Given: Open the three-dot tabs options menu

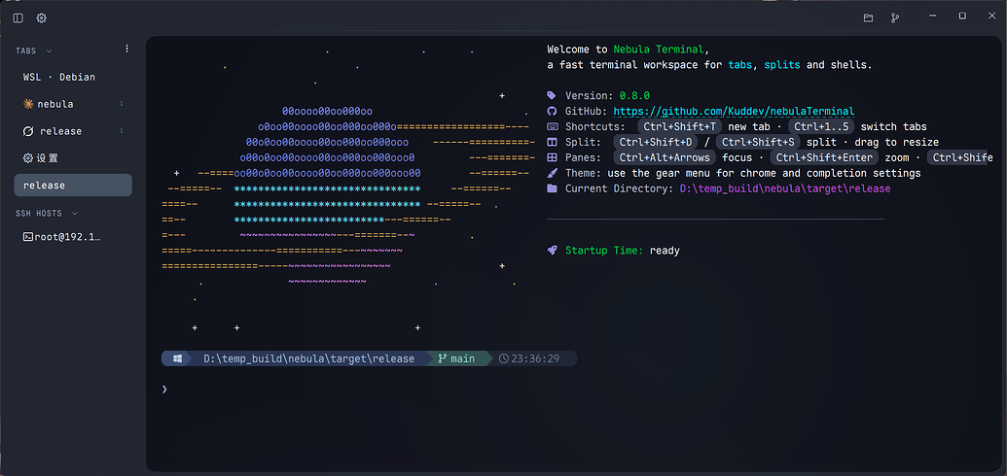Looking at the screenshot, I should tap(126, 49).
